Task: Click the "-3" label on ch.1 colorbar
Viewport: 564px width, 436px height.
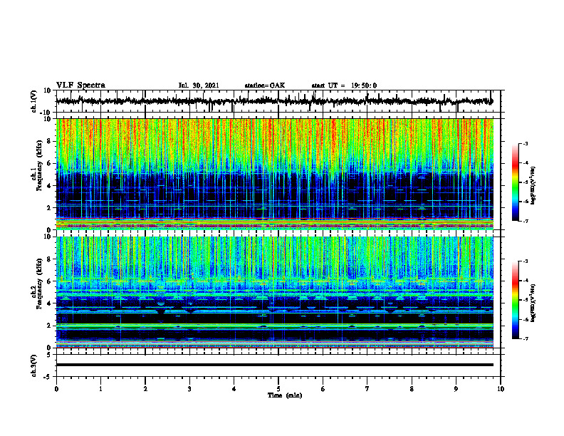Action: pos(526,144)
